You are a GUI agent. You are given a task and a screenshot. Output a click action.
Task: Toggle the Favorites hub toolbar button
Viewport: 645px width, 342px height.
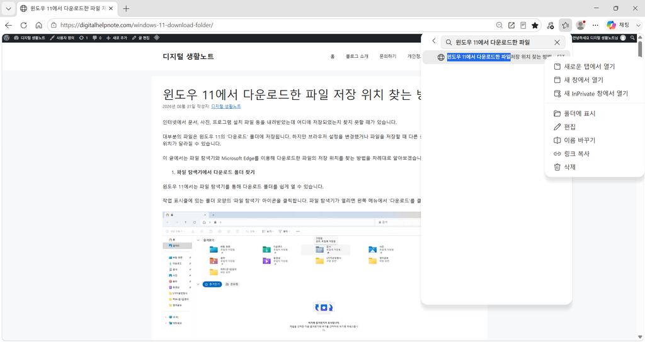(566, 25)
